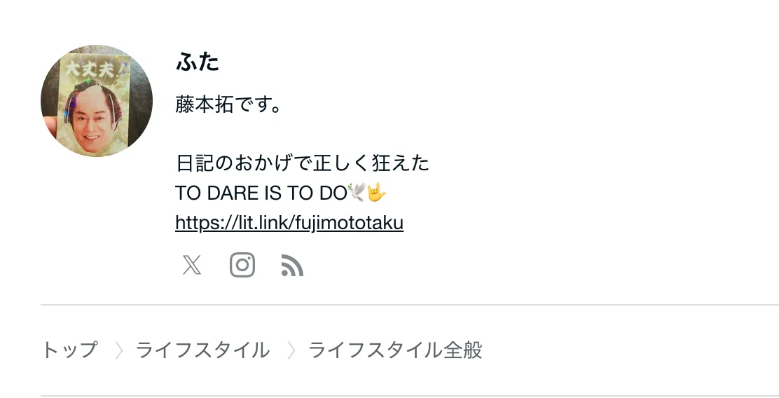Viewport: 779px width, 398px height.
Task: Click the TO DARE IS TO DO text
Action: (x=261, y=193)
